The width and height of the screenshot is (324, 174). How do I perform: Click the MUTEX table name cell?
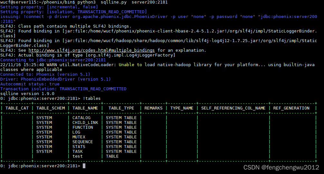[x=79, y=137]
